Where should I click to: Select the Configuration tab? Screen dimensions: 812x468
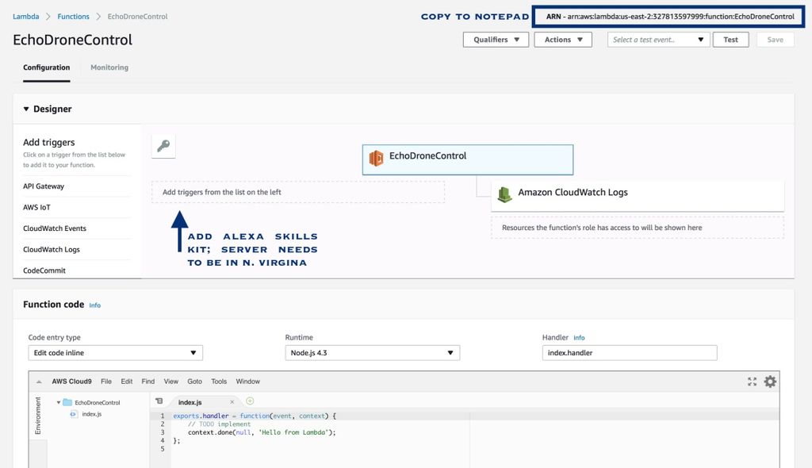47,67
